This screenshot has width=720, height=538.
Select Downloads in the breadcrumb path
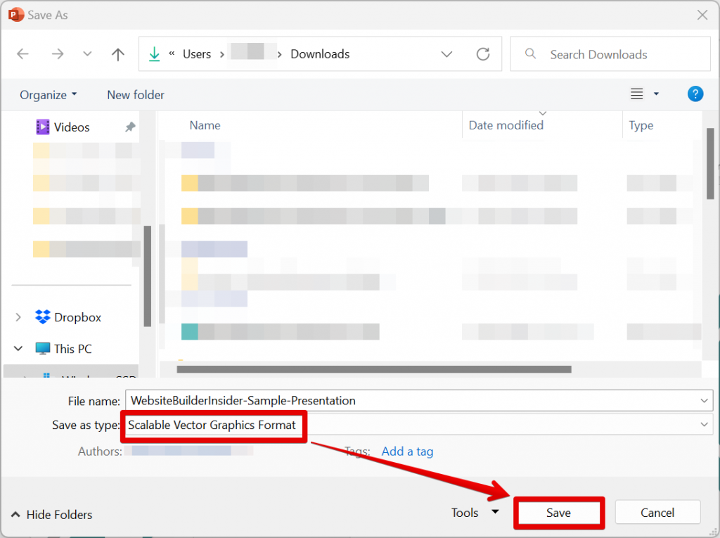tap(320, 53)
